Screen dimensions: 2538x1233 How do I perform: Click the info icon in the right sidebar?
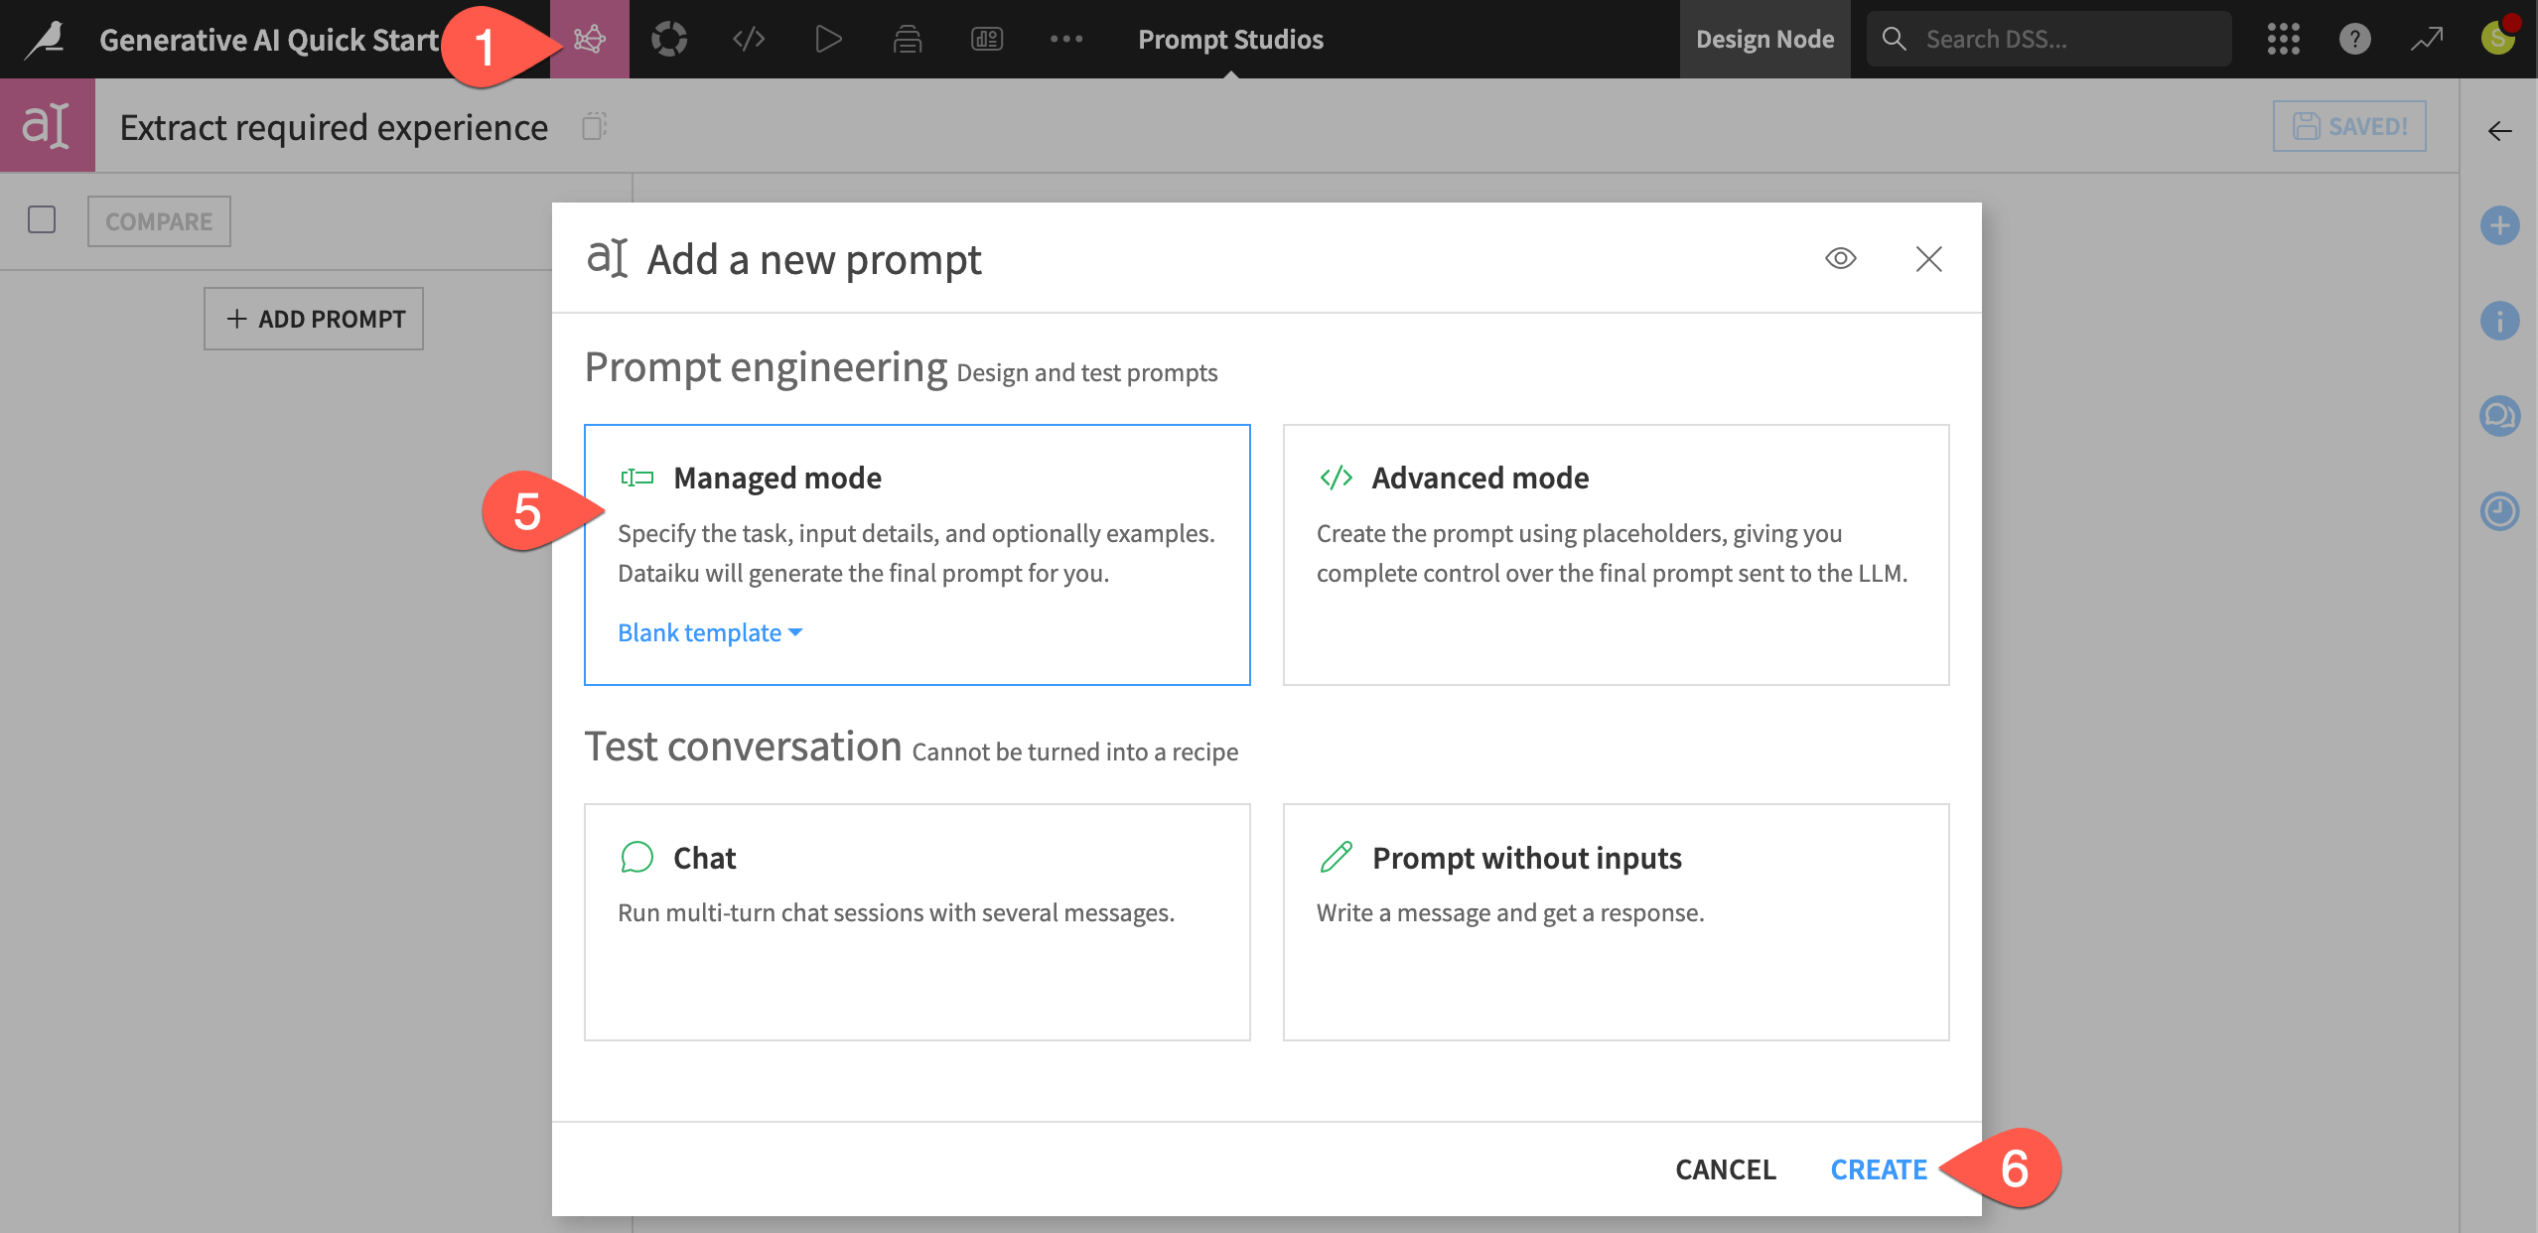2501,321
